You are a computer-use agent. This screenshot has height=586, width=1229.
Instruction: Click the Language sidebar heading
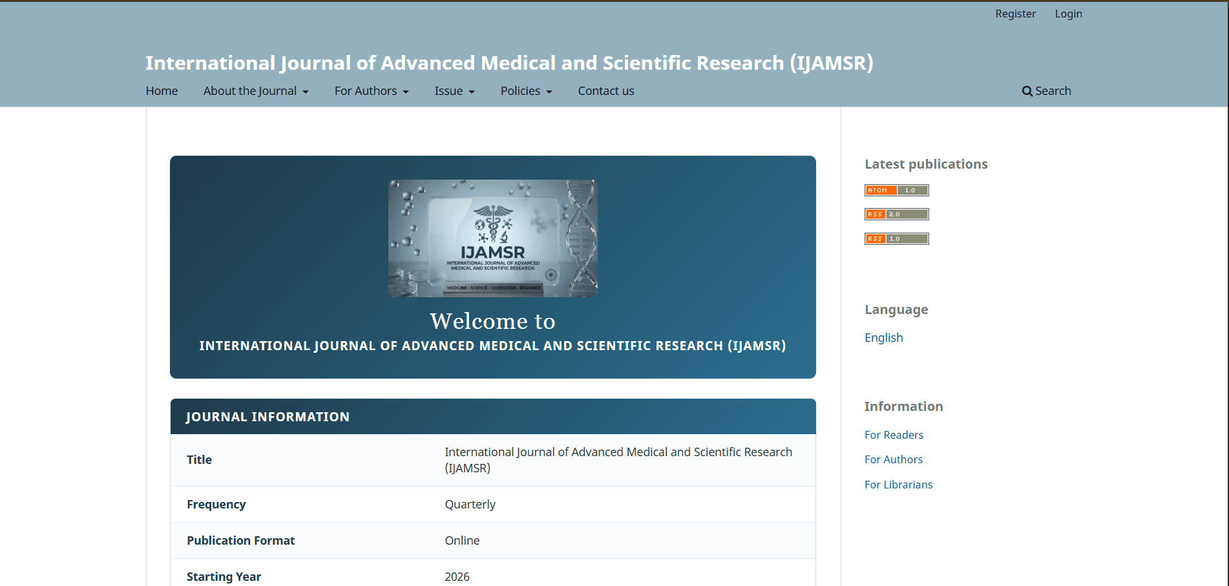[x=896, y=309]
